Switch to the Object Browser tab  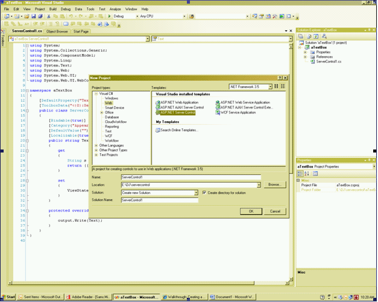pyautogui.click(x=57, y=31)
